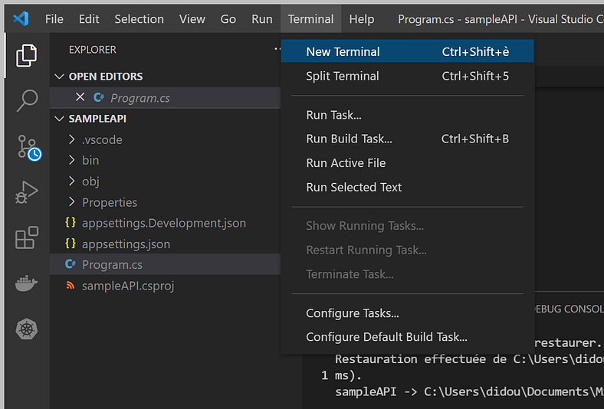The height and width of the screenshot is (409, 604).
Task: Open the Kubernetes view icon
Action: click(27, 329)
